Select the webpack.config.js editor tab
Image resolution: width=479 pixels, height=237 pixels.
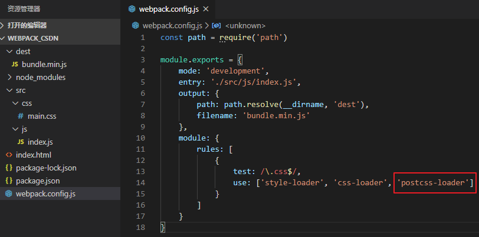168,9
